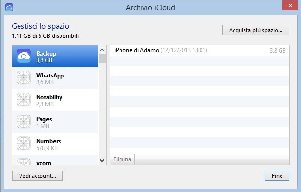Click the Elimina button
Image resolution: width=301 pixels, height=192 pixels.
click(122, 159)
